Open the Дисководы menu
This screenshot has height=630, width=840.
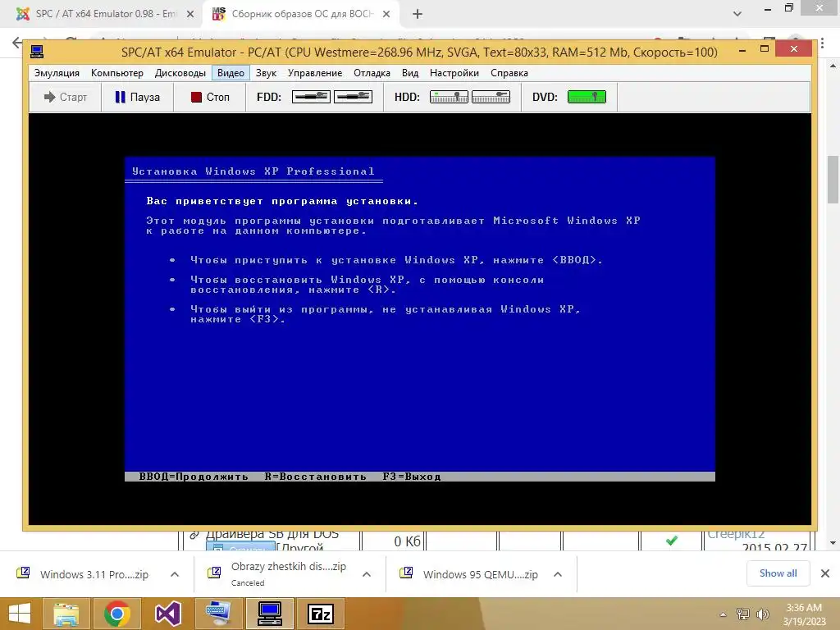(x=180, y=73)
